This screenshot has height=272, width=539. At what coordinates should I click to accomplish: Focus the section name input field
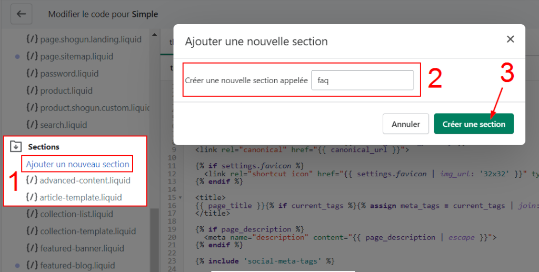pos(362,80)
